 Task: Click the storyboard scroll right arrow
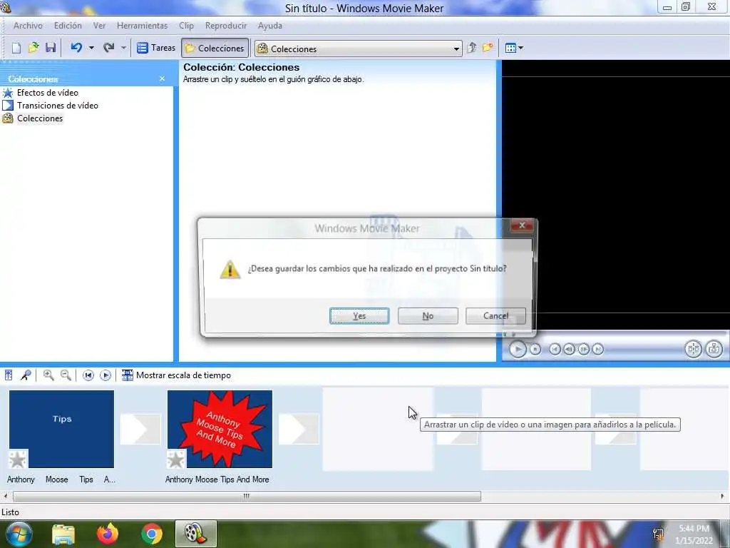[x=723, y=497]
